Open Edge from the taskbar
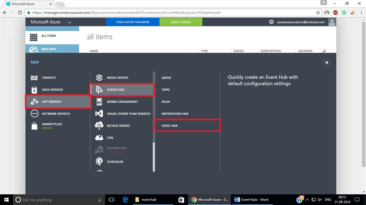Image resolution: width=366 pixels, height=205 pixels. click(125, 200)
